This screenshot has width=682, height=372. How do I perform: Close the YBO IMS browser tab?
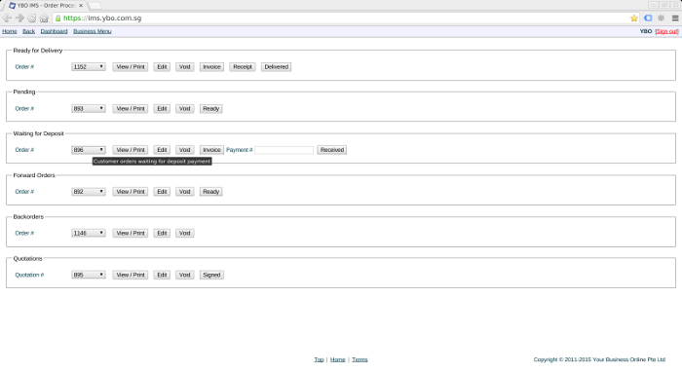(81, 5)
